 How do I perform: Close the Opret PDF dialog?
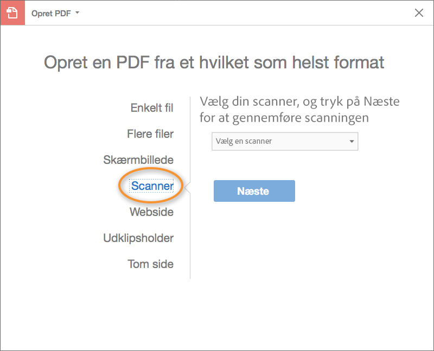click(419, 13)
